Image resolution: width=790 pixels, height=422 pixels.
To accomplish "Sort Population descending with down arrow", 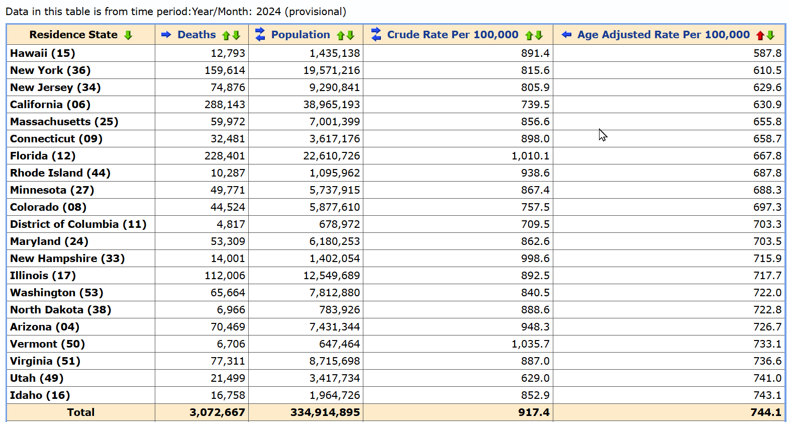I will [x=351, y=35].
